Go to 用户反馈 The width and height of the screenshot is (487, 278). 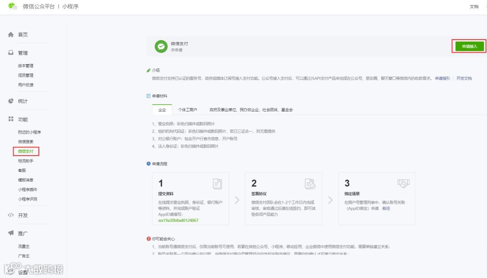pyautogui.click(x=25, y=85)
